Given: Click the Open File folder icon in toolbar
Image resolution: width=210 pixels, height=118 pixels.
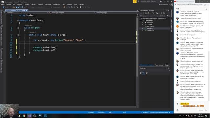Looking at the screenshot, I should (x=14, y=7).
